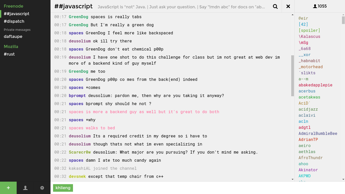Click the chat scroll-up arrow
Image resolution: width=345 pixels, height=194 pixels.
292,15
